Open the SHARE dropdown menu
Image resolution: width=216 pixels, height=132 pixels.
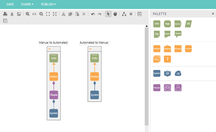27,4
